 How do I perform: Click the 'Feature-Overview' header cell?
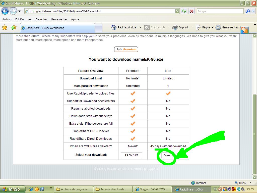coord(91,71)
